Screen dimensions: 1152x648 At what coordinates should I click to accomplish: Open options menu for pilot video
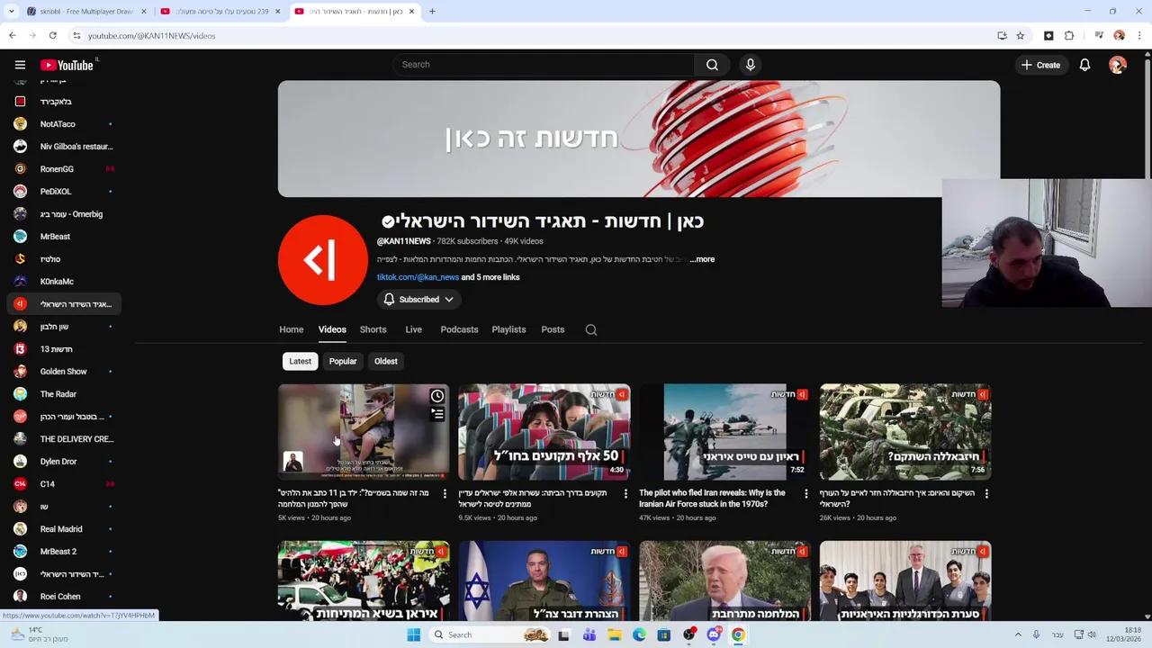pyautogui.click(x=805, y=493)
